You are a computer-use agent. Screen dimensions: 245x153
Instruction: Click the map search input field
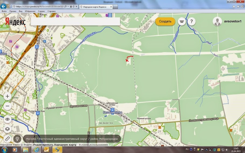click(x=75, y=22)
